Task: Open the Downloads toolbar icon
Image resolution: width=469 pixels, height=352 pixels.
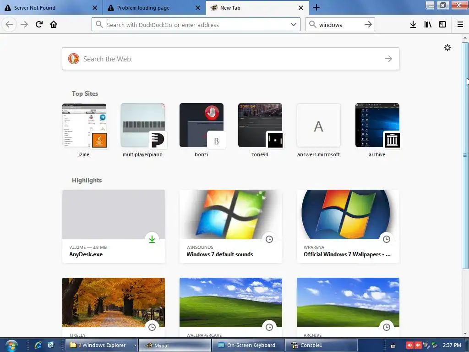Action: 413,25
